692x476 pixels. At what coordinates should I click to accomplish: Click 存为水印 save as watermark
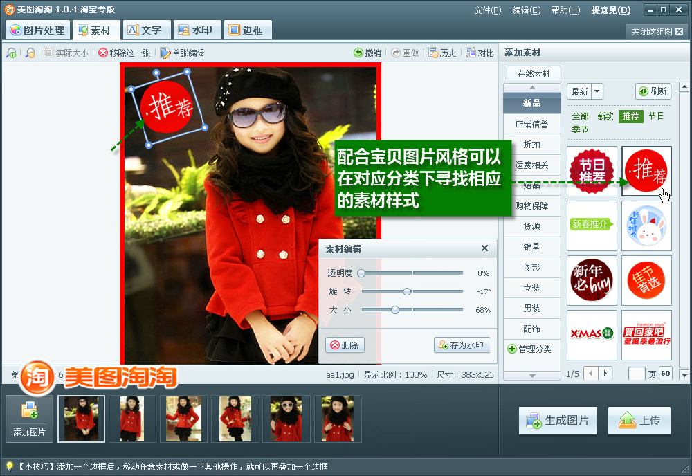pyautogui.click(x=462, y=345)
